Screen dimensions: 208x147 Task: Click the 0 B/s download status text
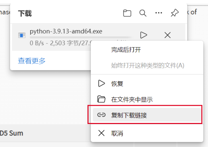(37, 43)
